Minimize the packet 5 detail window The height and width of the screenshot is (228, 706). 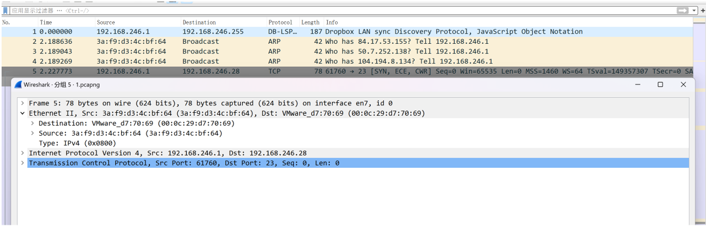tap(637, 84)
